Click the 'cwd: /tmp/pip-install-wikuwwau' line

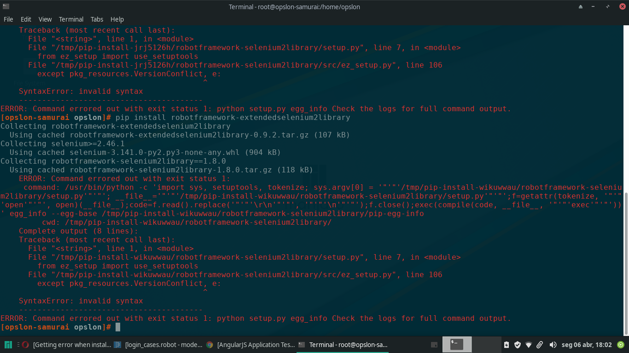pos(187,222)
